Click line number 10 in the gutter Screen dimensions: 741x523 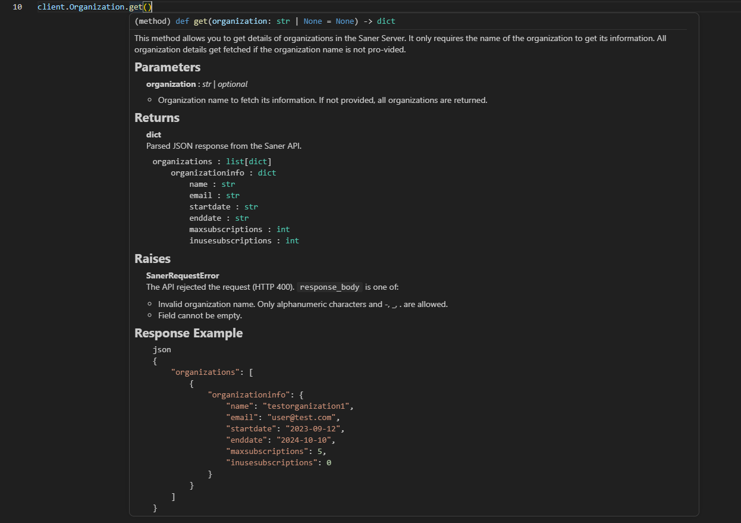[x=18, y=7]
